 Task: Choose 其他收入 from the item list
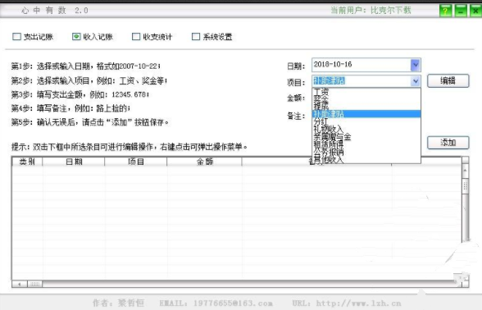(x=366, y=159)
